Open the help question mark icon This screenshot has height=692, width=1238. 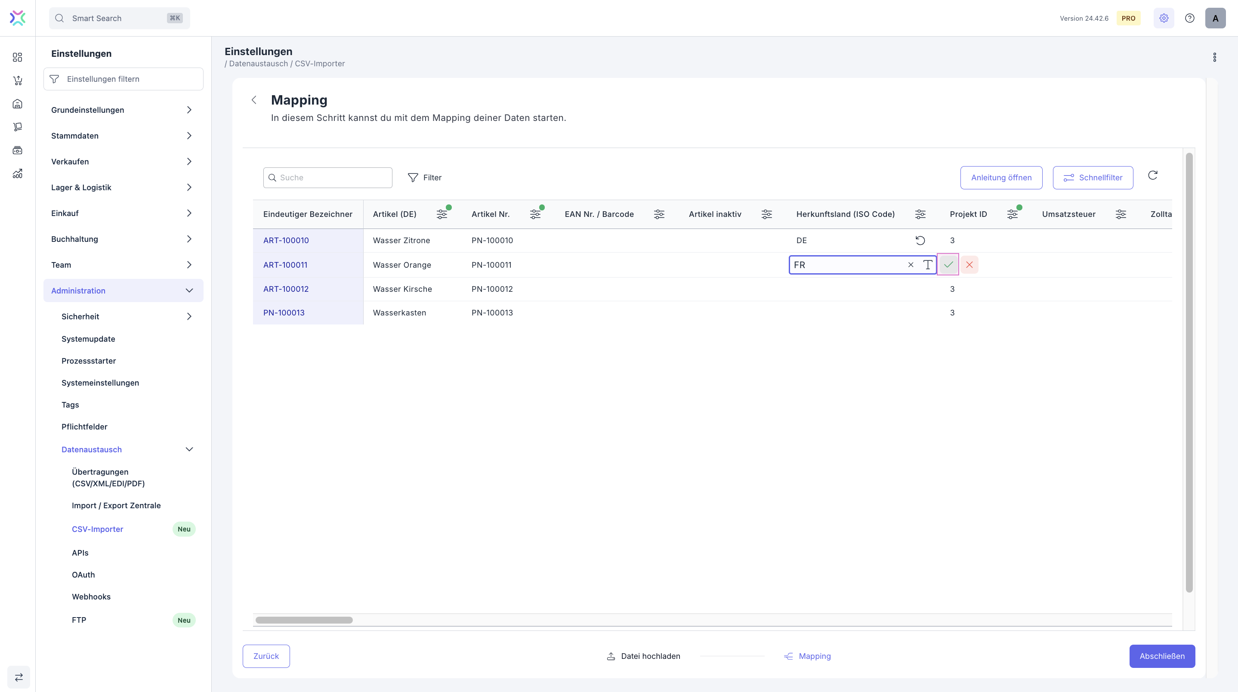click(x=1189, y=18)
